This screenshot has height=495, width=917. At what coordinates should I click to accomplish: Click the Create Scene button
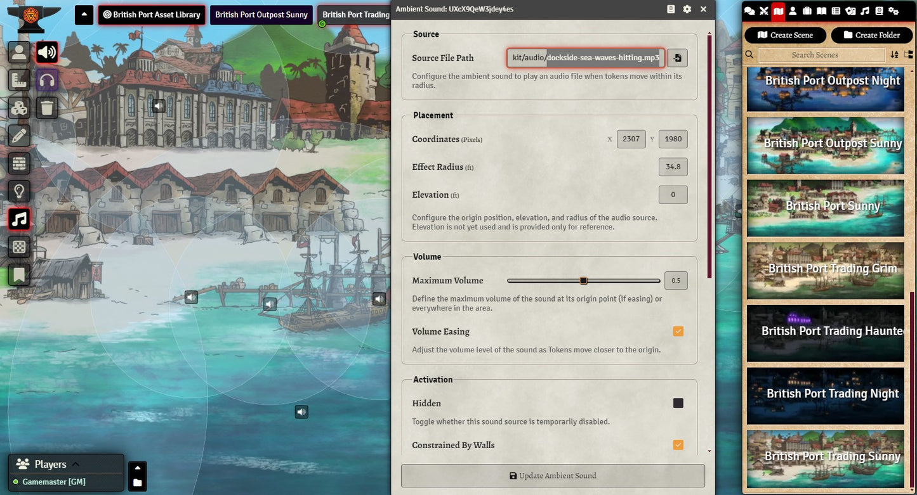tap(785, 35)
